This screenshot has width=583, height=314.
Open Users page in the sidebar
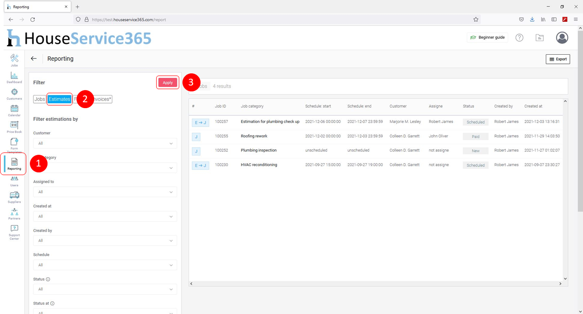tap(14, 181)
